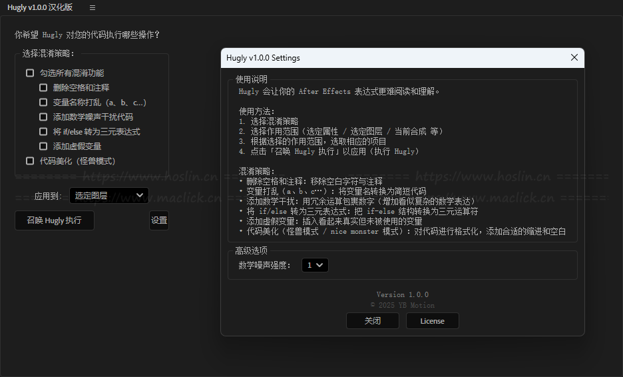Close the Hugly v1.0.0 Settings dialog

574,58
